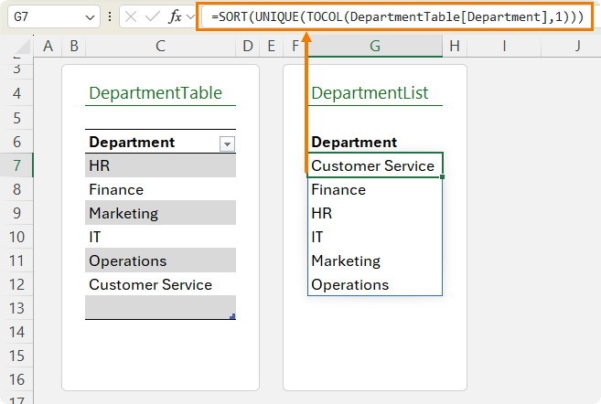
Task: Select the IT cell in DepartmentList
Action: click(375, 237)
